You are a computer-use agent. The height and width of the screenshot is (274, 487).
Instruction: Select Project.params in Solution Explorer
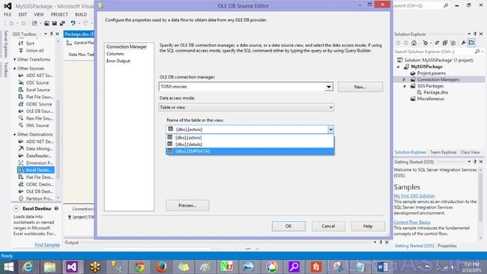tap(431, 73)
